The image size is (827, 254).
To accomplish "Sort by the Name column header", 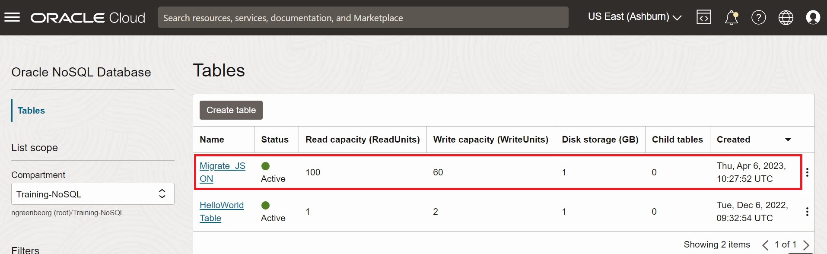I will point(212,140).
